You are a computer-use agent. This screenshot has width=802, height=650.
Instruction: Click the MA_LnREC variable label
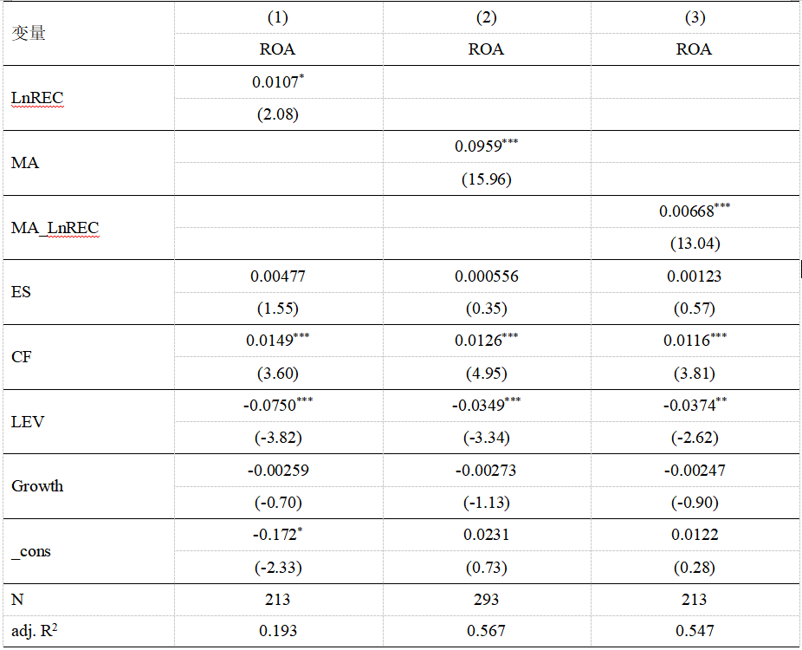[x=55, y=228]
